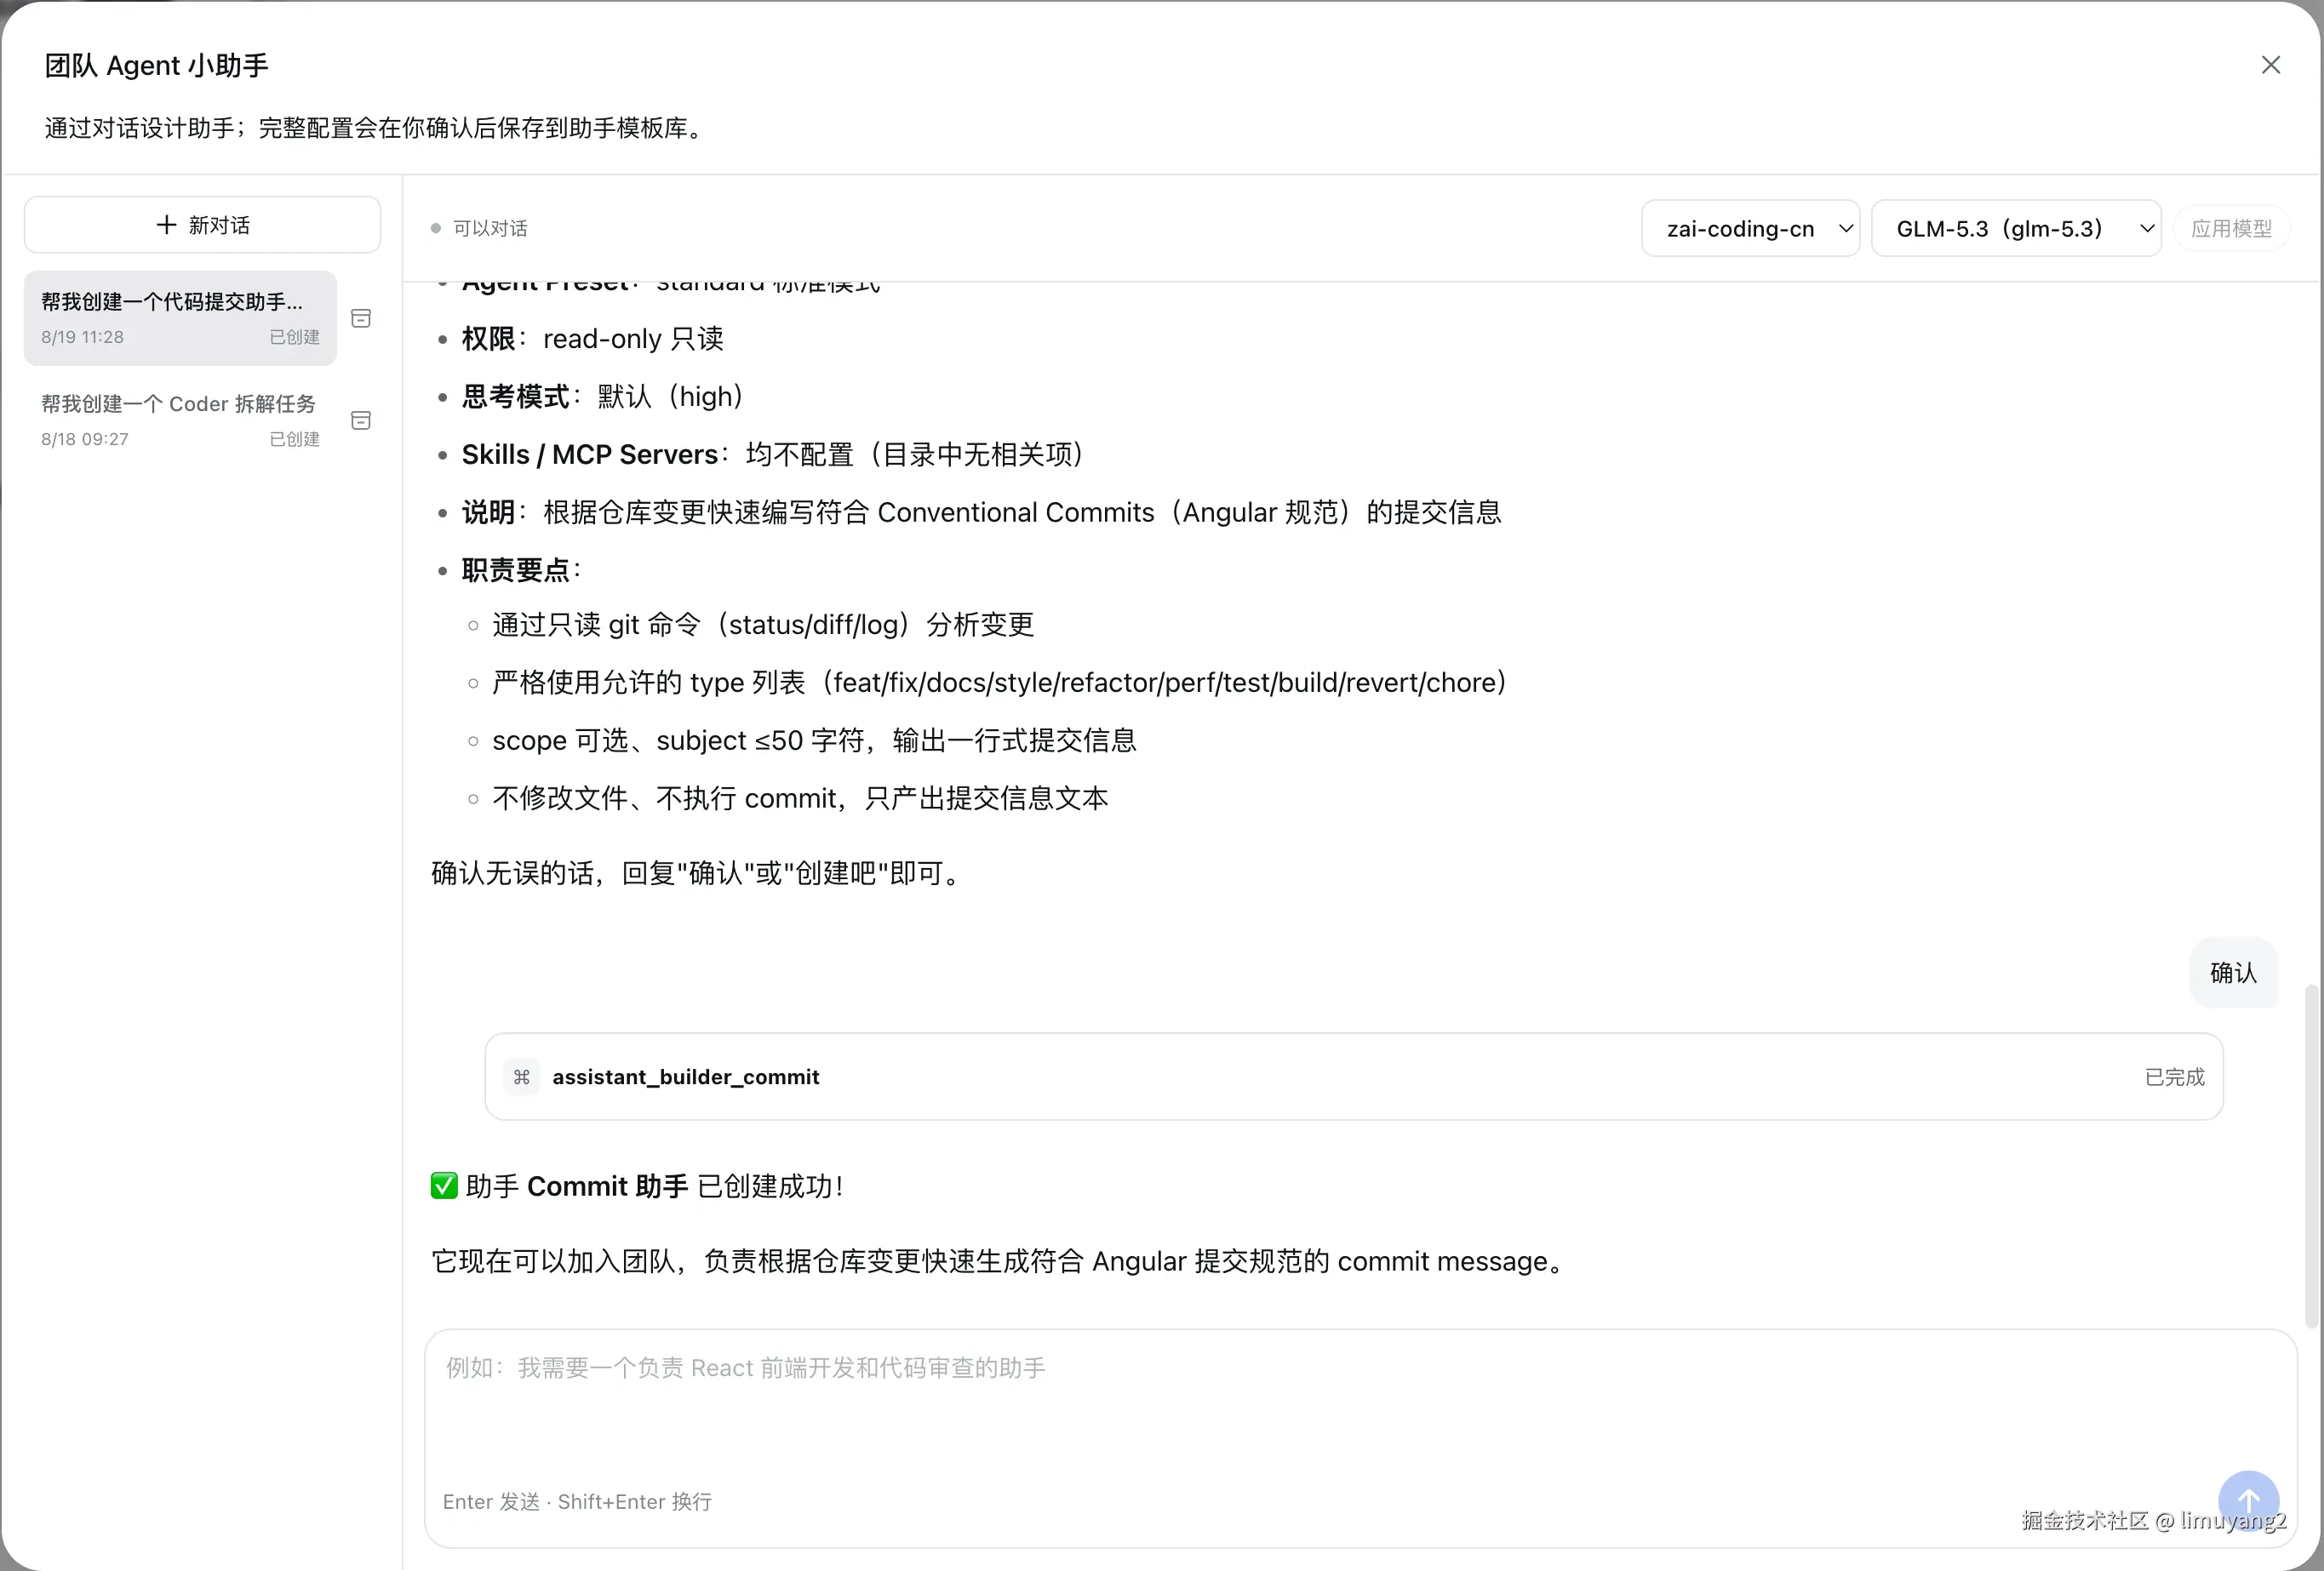
Task: Click the scope 可选、subject ≤50 字符 bullet
Action: tap(814, 740)
